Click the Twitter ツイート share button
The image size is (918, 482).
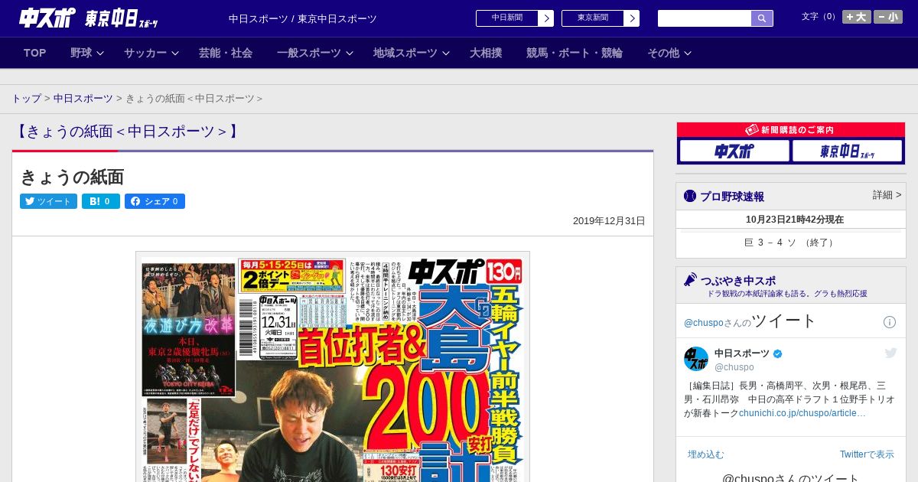click(48, 201)
